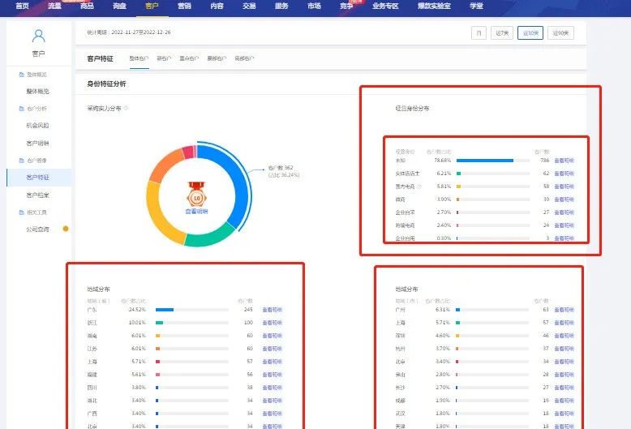Select 客户特征 in the sidebar
The width and height of the screenshot is (631, 429).
pyautogui.click(x=37, y=178)
